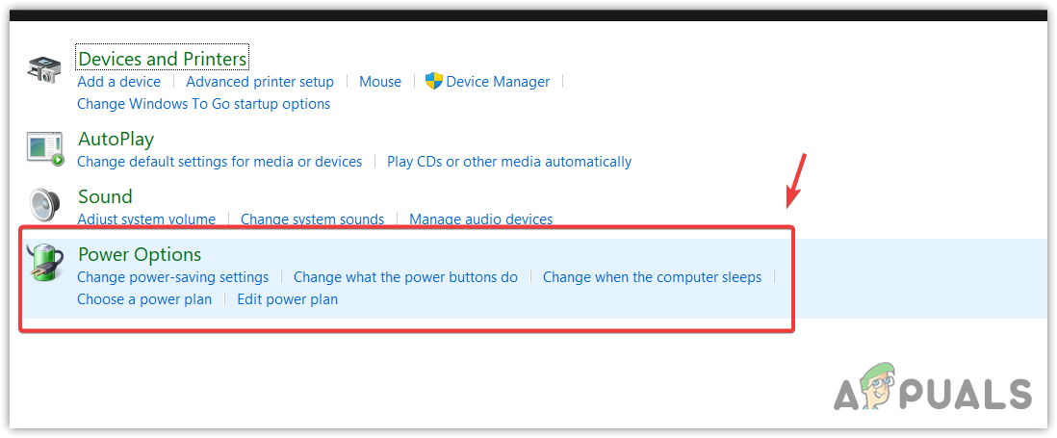Open the AutoPlay heading
Viewport: 1057px width, 438px height.
click(116, 140)
